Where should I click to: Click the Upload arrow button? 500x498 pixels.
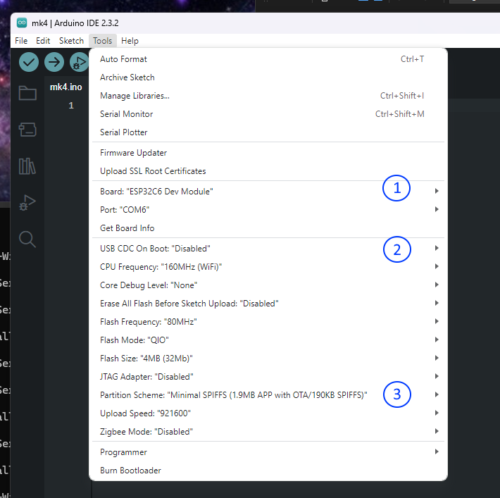(54, 62)
